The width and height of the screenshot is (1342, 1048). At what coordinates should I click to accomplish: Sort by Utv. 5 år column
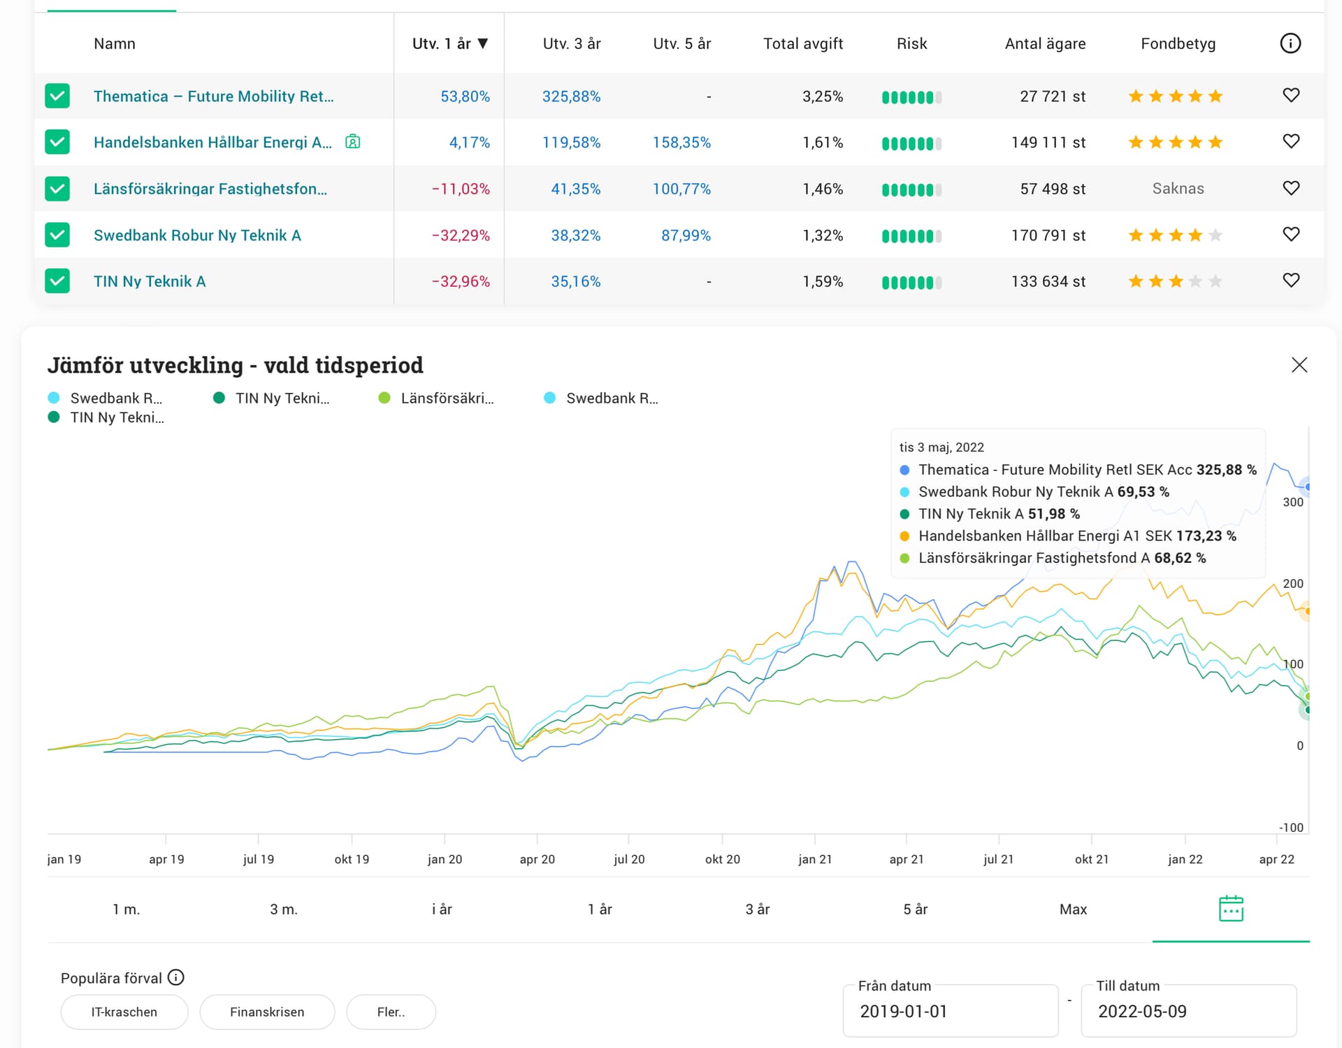tap(682, 43)
